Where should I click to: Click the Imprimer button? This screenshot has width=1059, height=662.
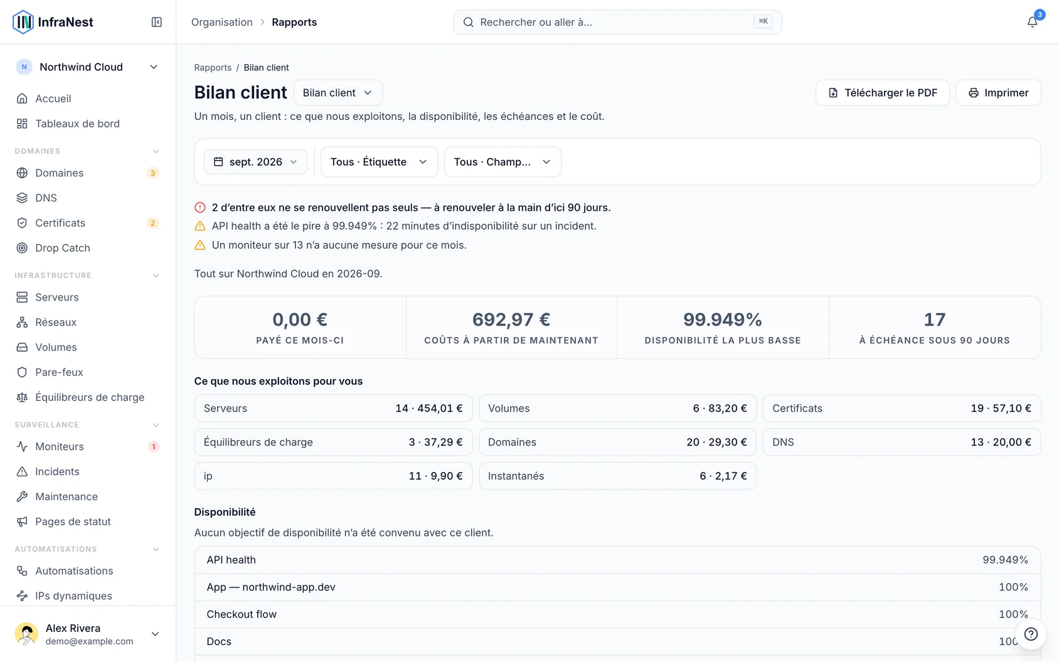pyautogui.click(x=998, y=93)
